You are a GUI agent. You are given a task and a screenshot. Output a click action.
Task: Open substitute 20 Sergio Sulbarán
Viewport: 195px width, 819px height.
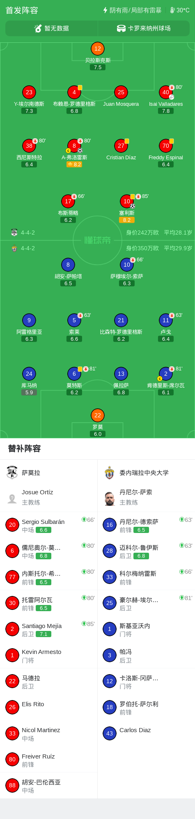(49, 525)
